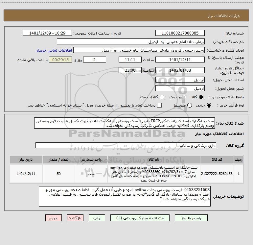Click delivery city field اردبیل

(x=180, y=88)
